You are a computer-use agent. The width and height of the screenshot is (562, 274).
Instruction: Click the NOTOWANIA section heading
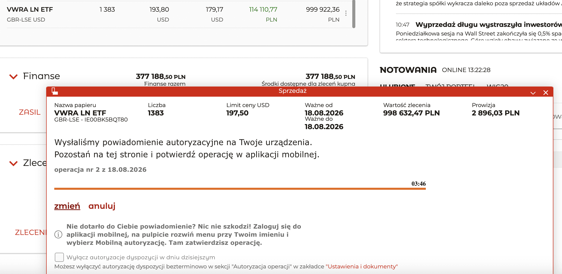[x=408, y=70]
